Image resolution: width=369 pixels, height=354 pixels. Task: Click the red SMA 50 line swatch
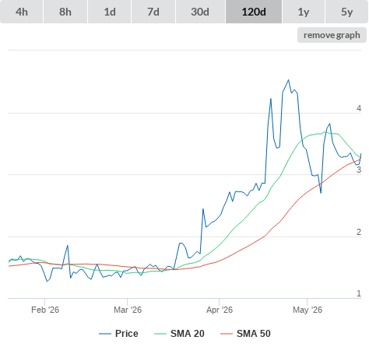point(227,334)
